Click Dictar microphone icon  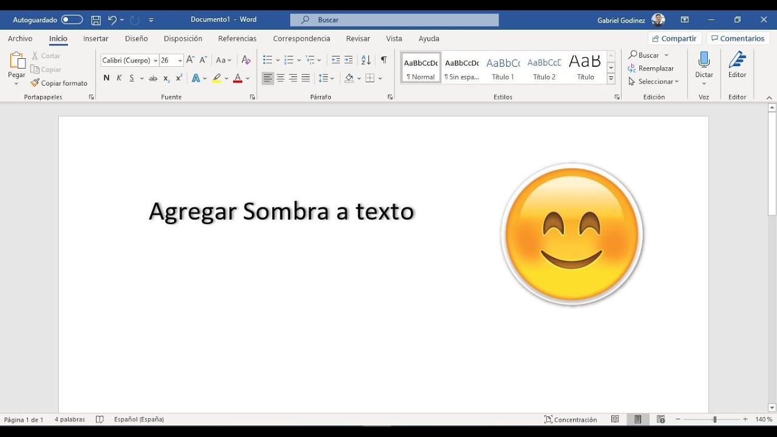point(704,60)
